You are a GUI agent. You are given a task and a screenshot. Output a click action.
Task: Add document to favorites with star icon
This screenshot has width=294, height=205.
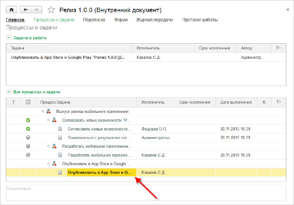click(51, 10)
